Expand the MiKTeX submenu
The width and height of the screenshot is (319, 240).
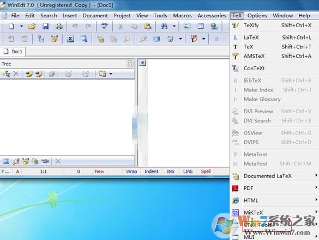click(x=275, y=213)
